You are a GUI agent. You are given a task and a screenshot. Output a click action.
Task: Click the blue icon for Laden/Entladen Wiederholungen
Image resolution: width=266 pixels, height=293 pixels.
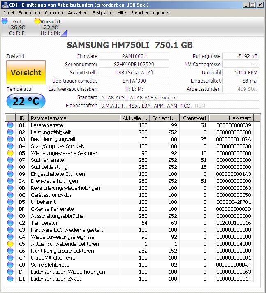click(x=10, y=272)
